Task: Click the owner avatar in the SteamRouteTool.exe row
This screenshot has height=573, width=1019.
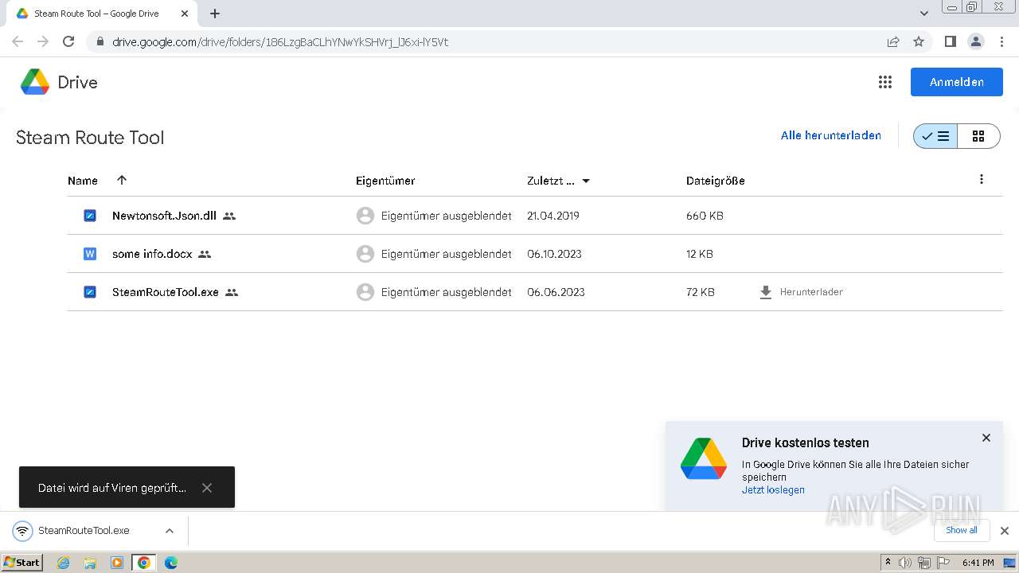Action: pyautogui.click(x=365, y=292)
